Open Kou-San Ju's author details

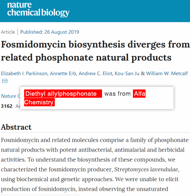tap(127, 73)
